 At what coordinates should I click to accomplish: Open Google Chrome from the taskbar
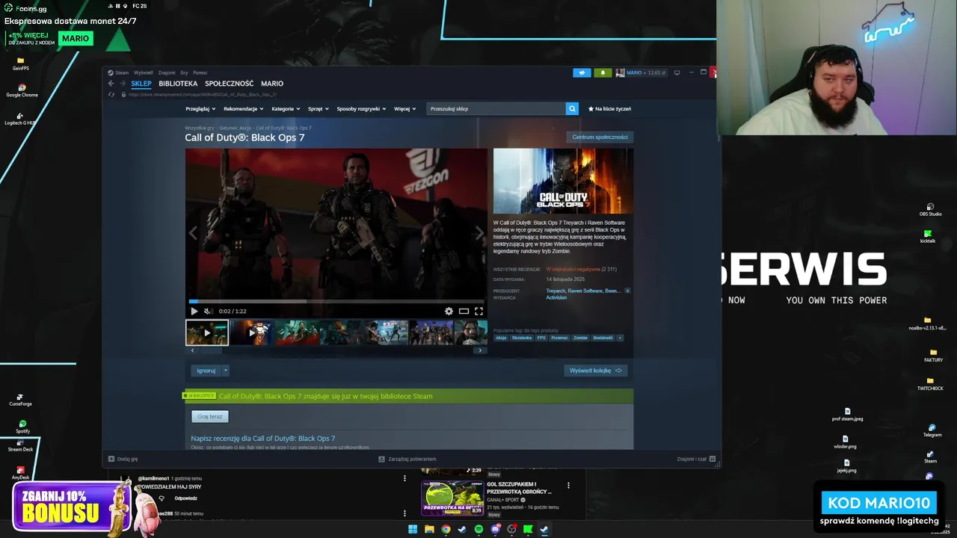[446, 529]
